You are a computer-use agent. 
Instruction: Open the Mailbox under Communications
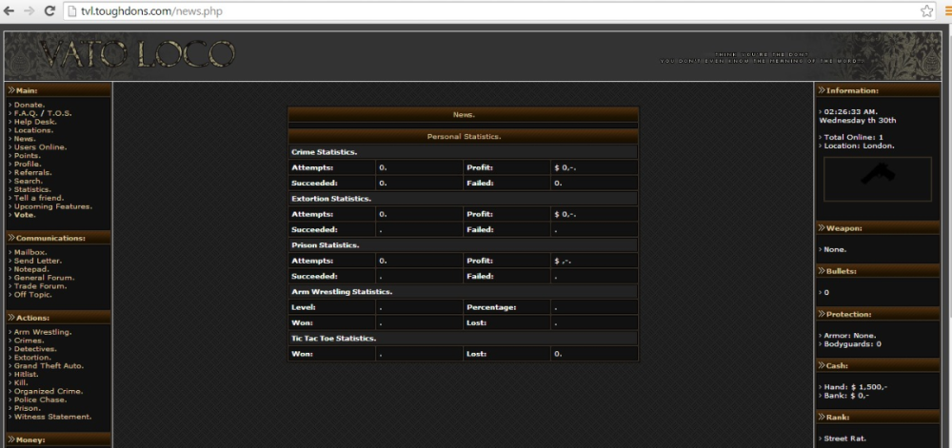pos(30,252)
